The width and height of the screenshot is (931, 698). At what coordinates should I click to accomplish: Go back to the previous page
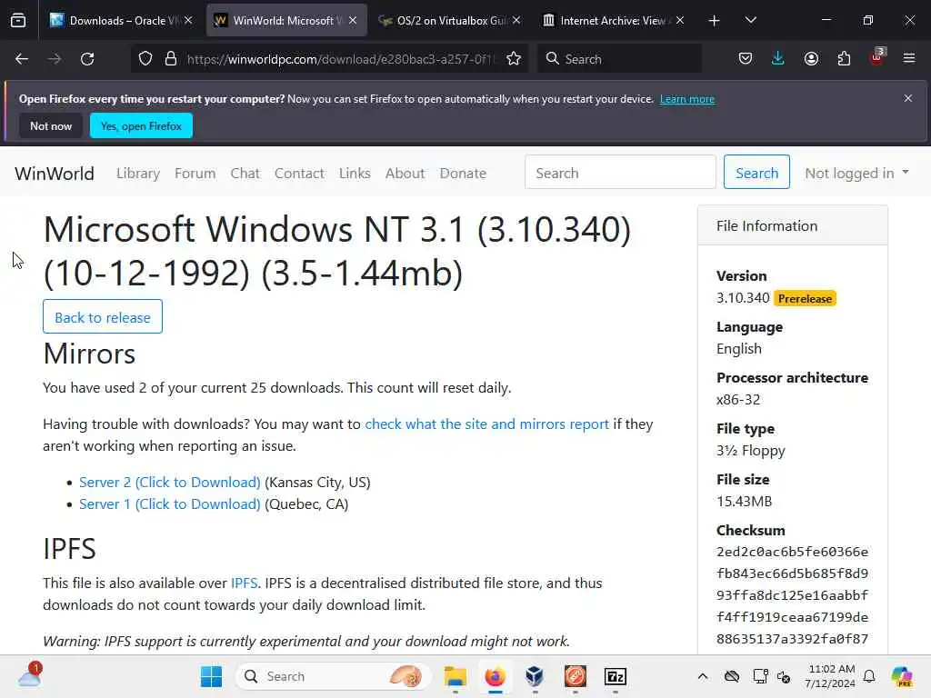(x=22, y=59)
